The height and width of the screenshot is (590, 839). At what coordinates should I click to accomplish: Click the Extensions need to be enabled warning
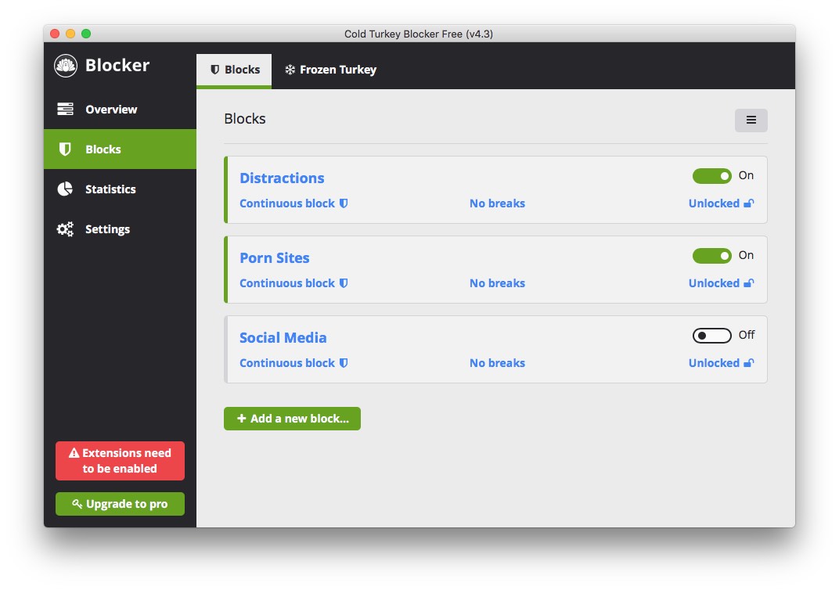coord(120,461)
